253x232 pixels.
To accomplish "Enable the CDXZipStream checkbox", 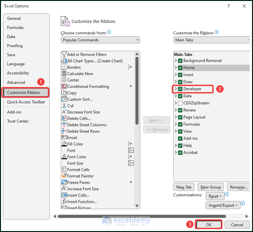I will [180, 103].
